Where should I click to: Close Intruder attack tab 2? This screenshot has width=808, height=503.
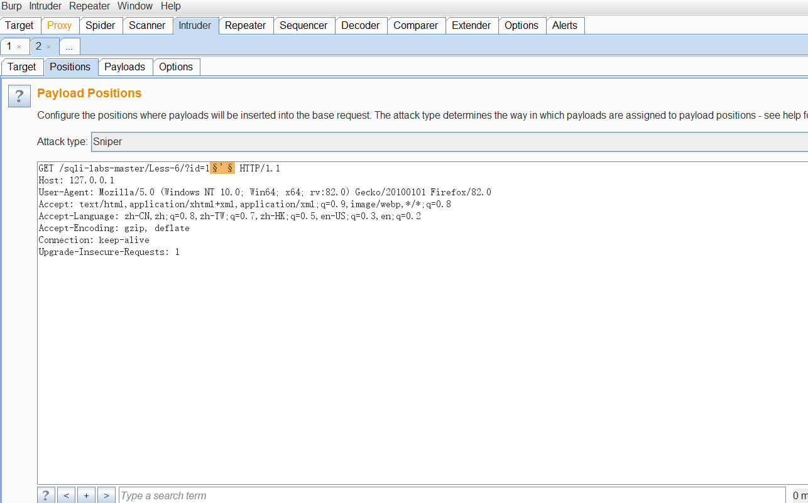coord(48,46)
